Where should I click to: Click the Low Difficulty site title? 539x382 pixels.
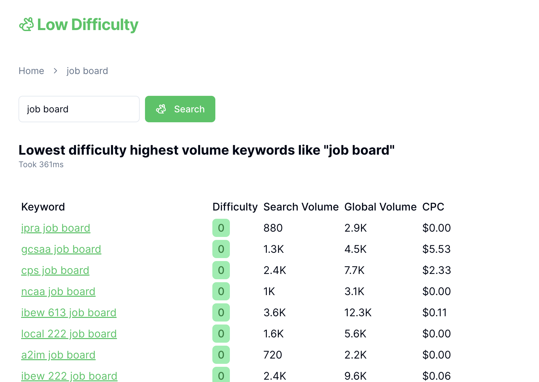coord(88,25)
